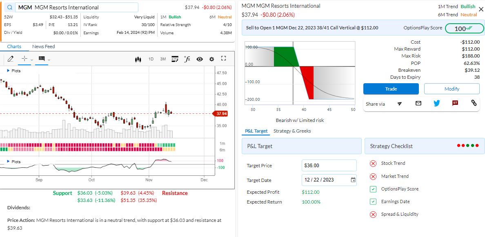Click the annotation comment tool icon
This screenshot has height=237, width=485.
click(x=42, y=58)
